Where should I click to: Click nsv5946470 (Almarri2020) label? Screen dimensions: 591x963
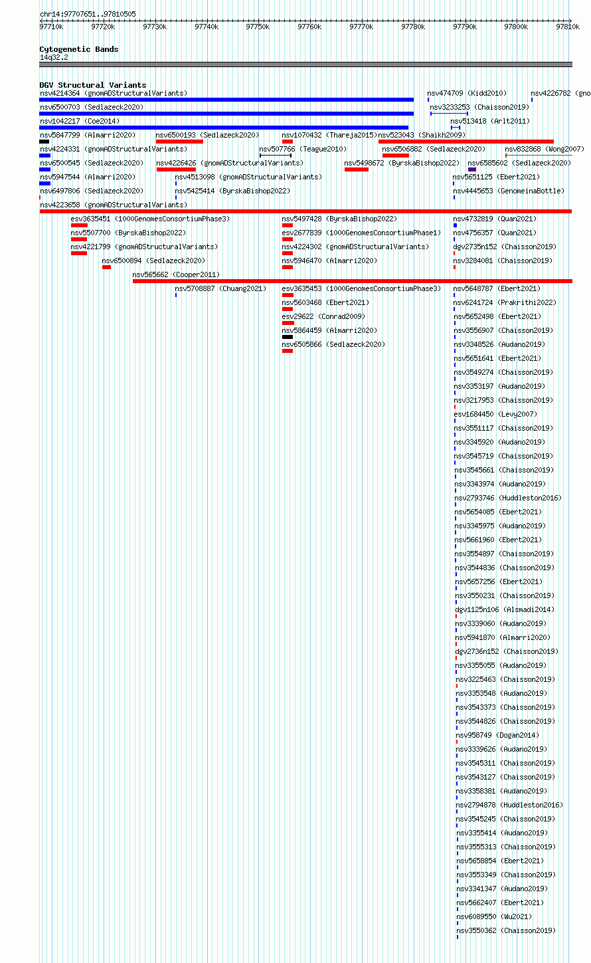(x=329, y=261)
